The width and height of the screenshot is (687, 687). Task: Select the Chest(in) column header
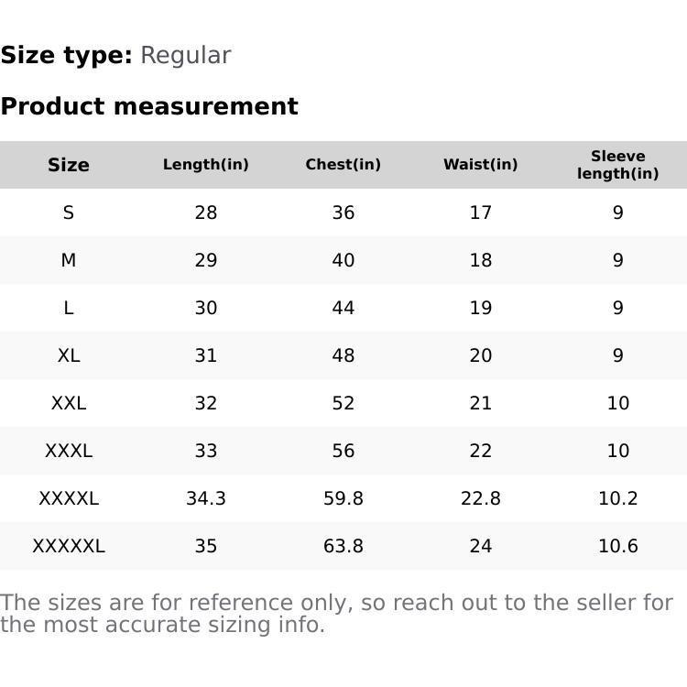(343, 165)
